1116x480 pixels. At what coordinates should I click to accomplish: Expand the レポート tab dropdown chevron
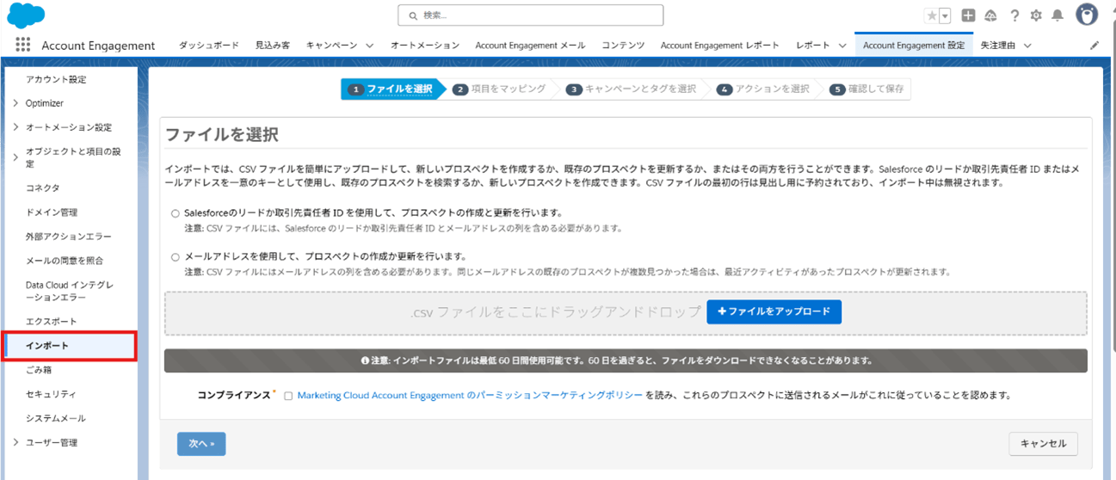pos(842,46)
